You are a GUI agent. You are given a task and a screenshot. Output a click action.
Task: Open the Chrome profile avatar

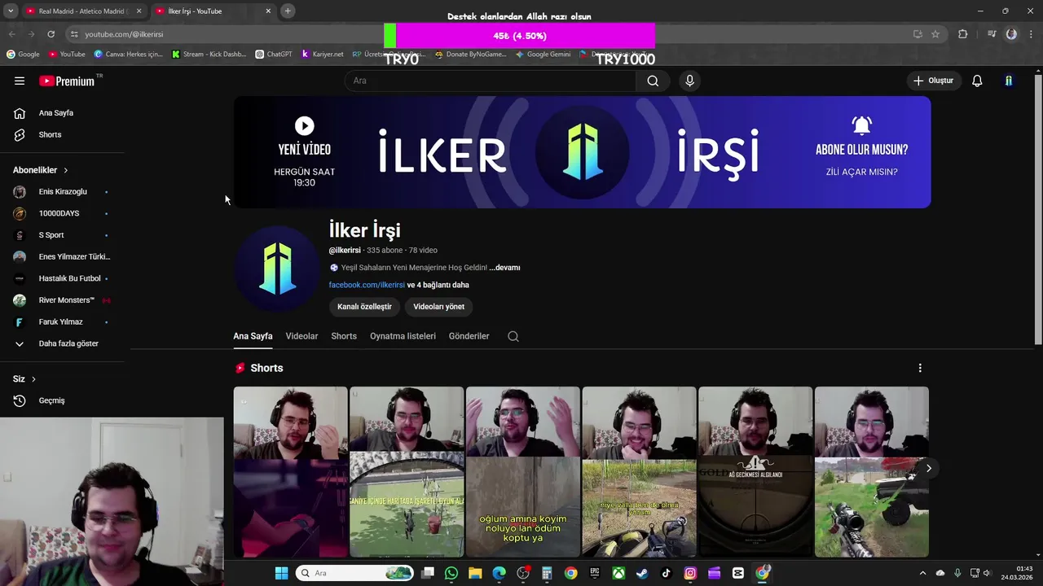[x=1011, y=34]
